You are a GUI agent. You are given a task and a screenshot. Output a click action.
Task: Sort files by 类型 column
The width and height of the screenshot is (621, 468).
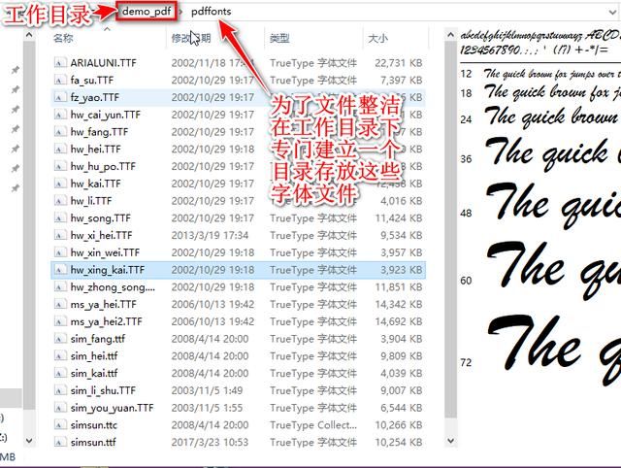[x=279, y=38]
